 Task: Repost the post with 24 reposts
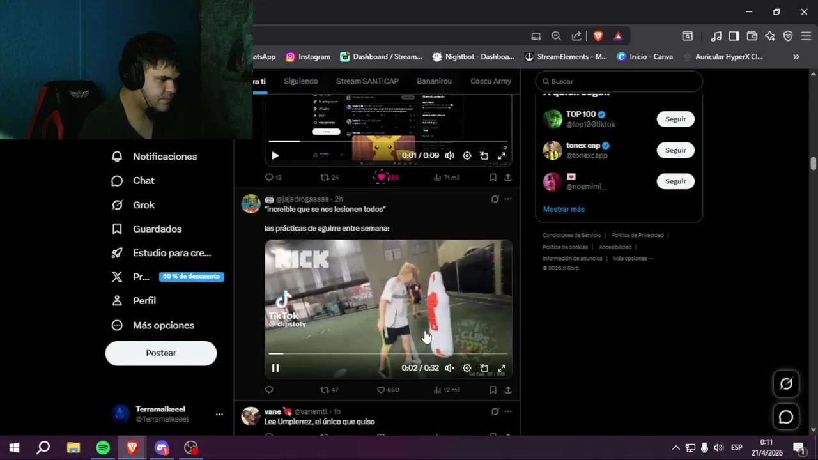click(x=325, y=178)
